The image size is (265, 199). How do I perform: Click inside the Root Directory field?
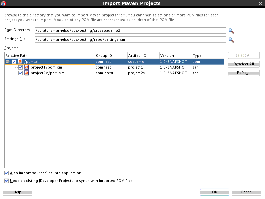[x=130, y=31]
